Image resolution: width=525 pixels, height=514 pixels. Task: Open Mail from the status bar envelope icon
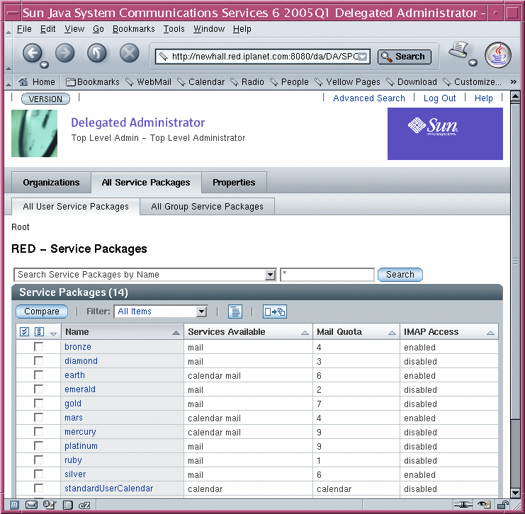click(x=31, y=505)
